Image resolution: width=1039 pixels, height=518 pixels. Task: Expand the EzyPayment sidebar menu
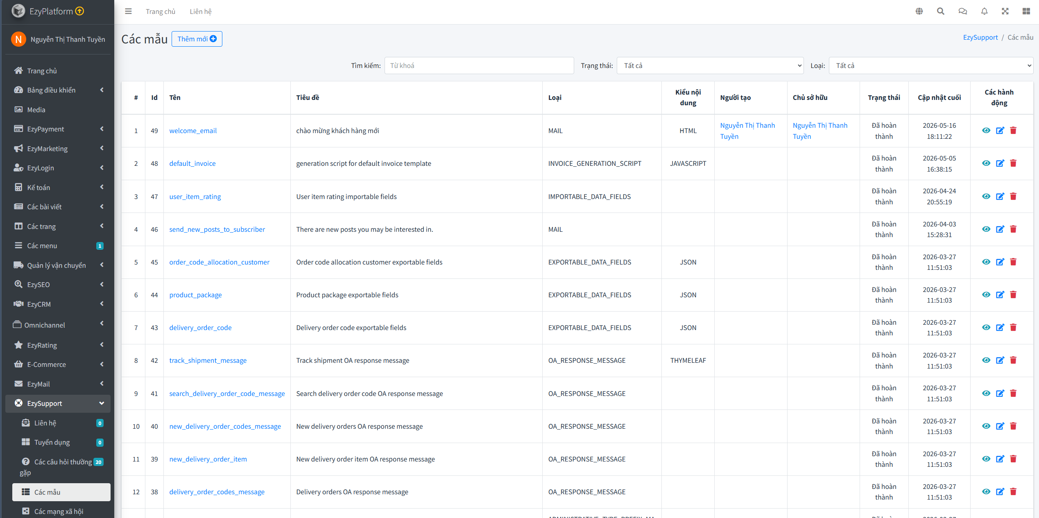point(58,129)
